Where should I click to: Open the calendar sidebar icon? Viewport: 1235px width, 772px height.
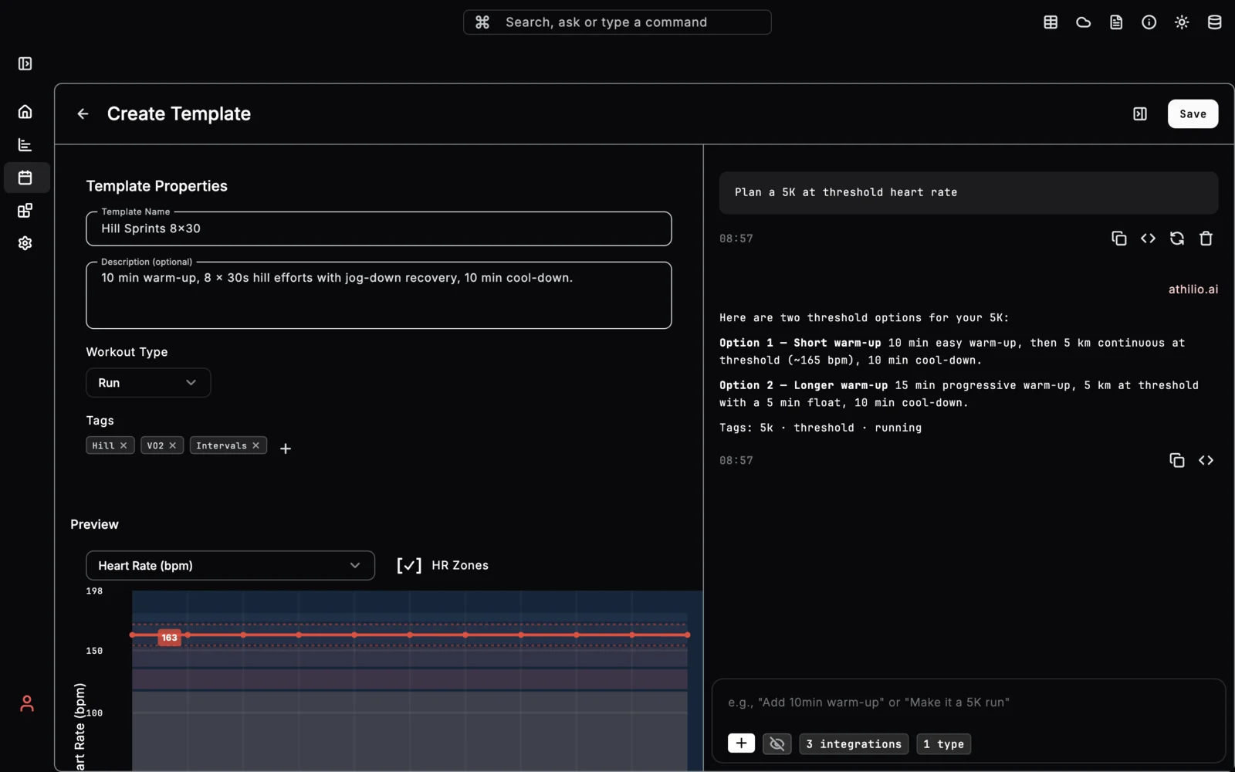[25, 178]
